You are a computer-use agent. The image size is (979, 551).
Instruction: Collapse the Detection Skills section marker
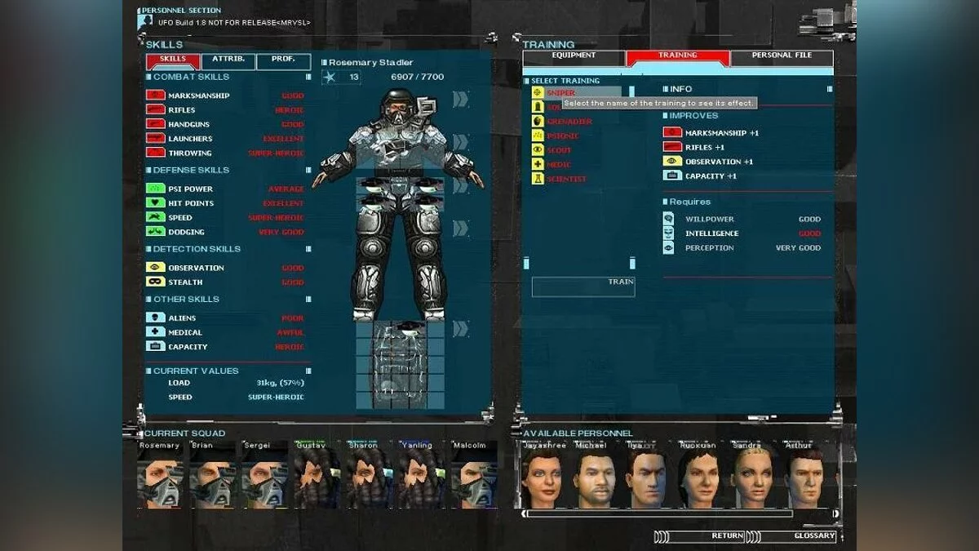point(308,249)
